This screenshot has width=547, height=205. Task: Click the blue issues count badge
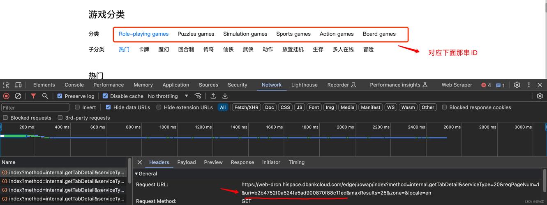tap(500, 85)
